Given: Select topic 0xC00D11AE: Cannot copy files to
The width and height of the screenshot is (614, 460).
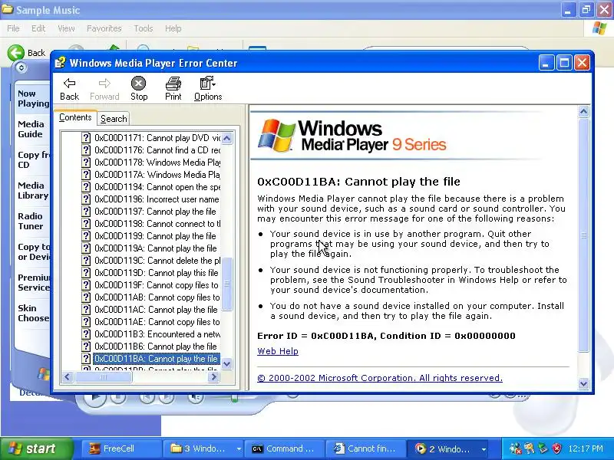Looking at the screenshot, I should pyautogui.click(x=157, y=321).
